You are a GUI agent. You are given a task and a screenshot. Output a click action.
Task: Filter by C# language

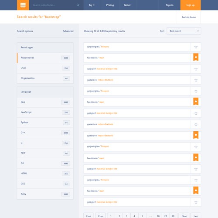coord(45,163)
